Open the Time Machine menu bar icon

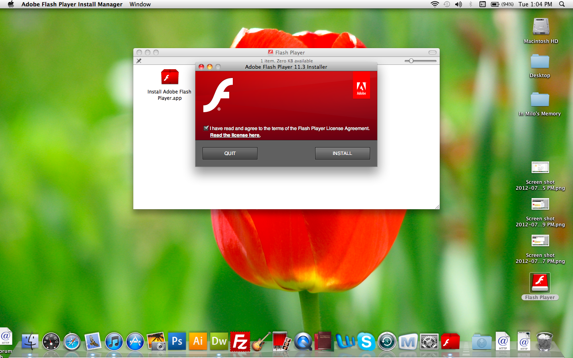(447, 4)
